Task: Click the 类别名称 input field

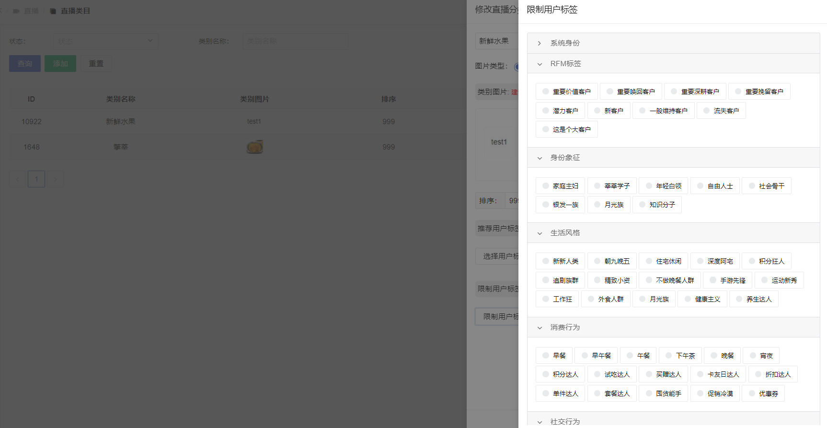Action: click(295, 41)
